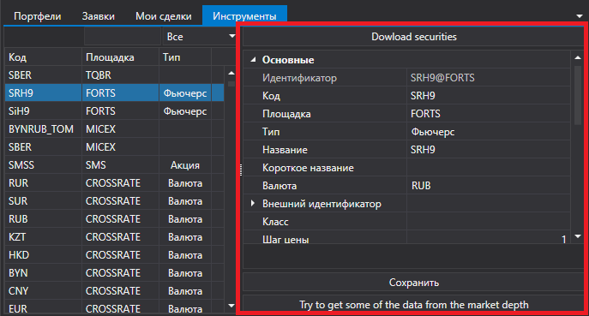
Task: Edit the Название value SRH9 field
Action: 489,150
